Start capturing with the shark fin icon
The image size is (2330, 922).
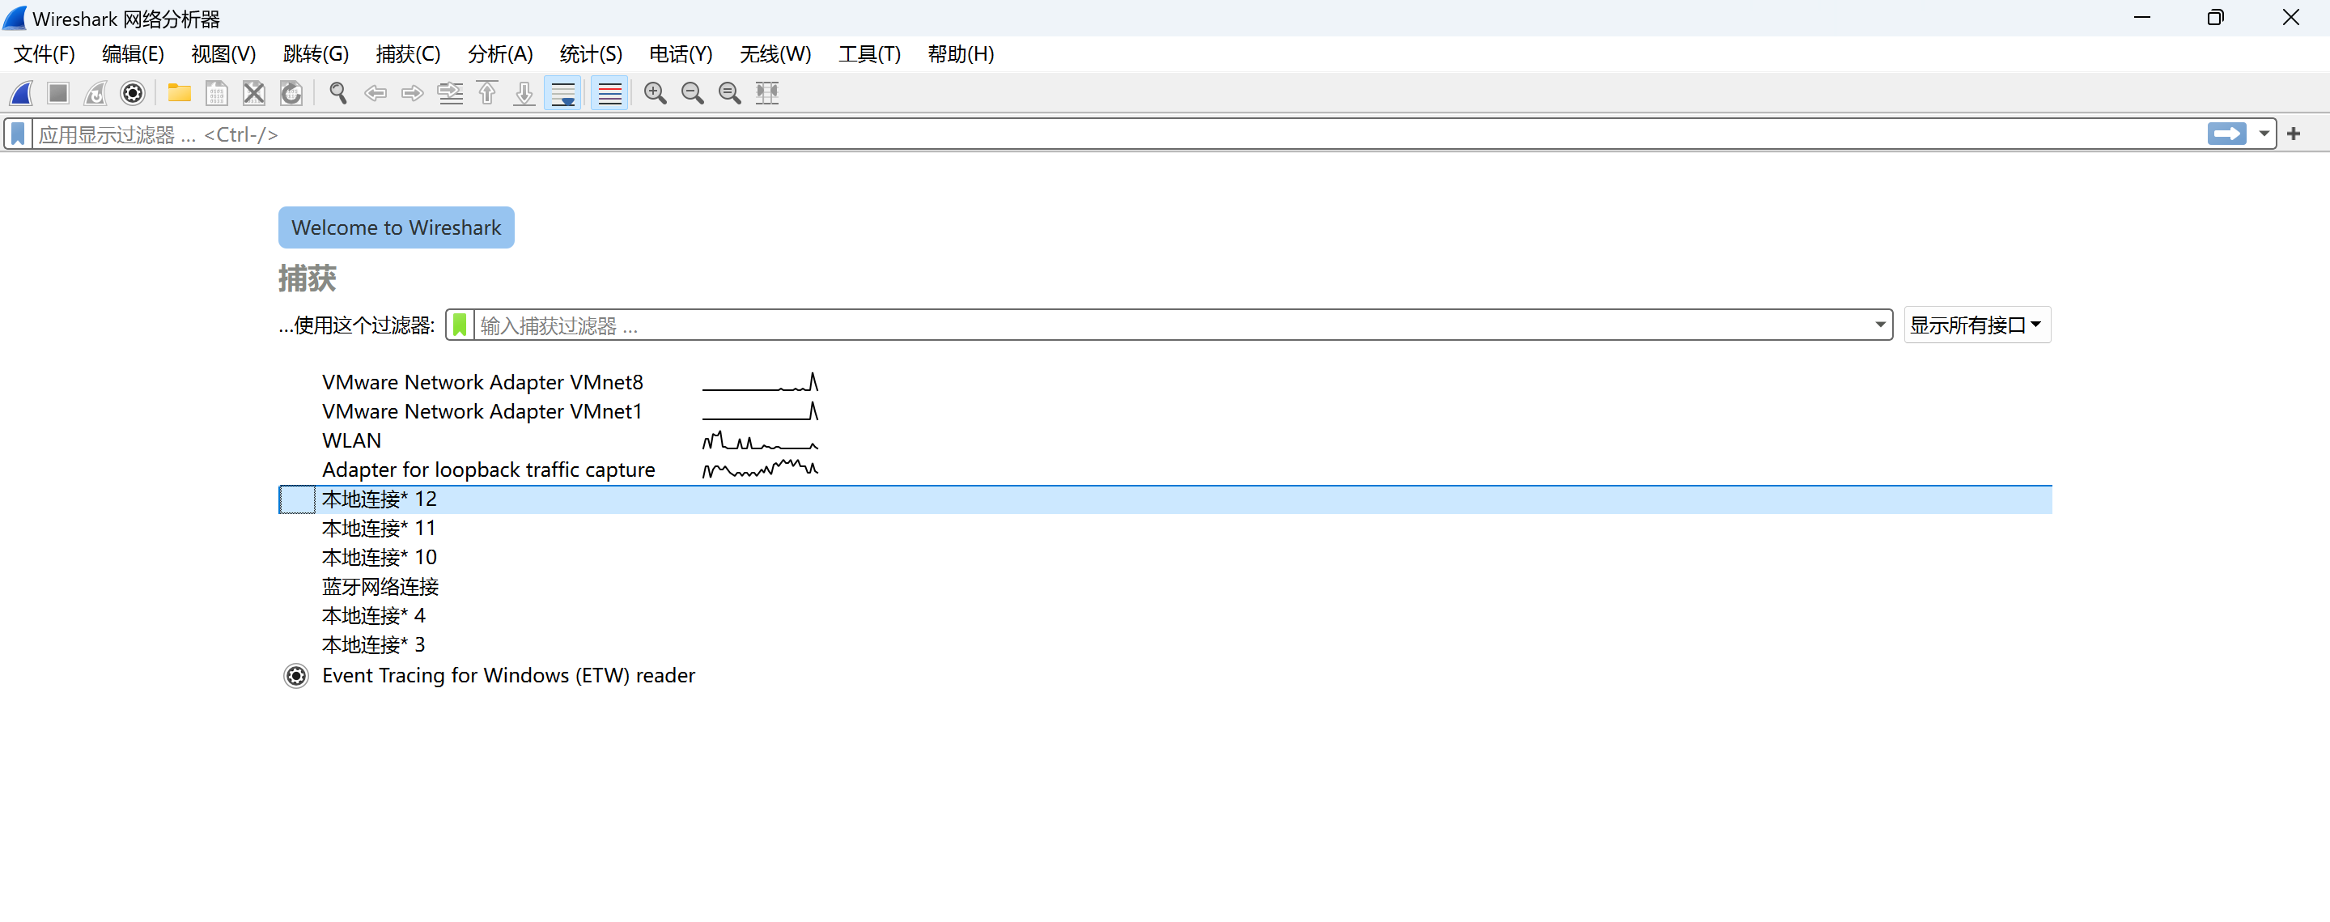coord(22,93)
